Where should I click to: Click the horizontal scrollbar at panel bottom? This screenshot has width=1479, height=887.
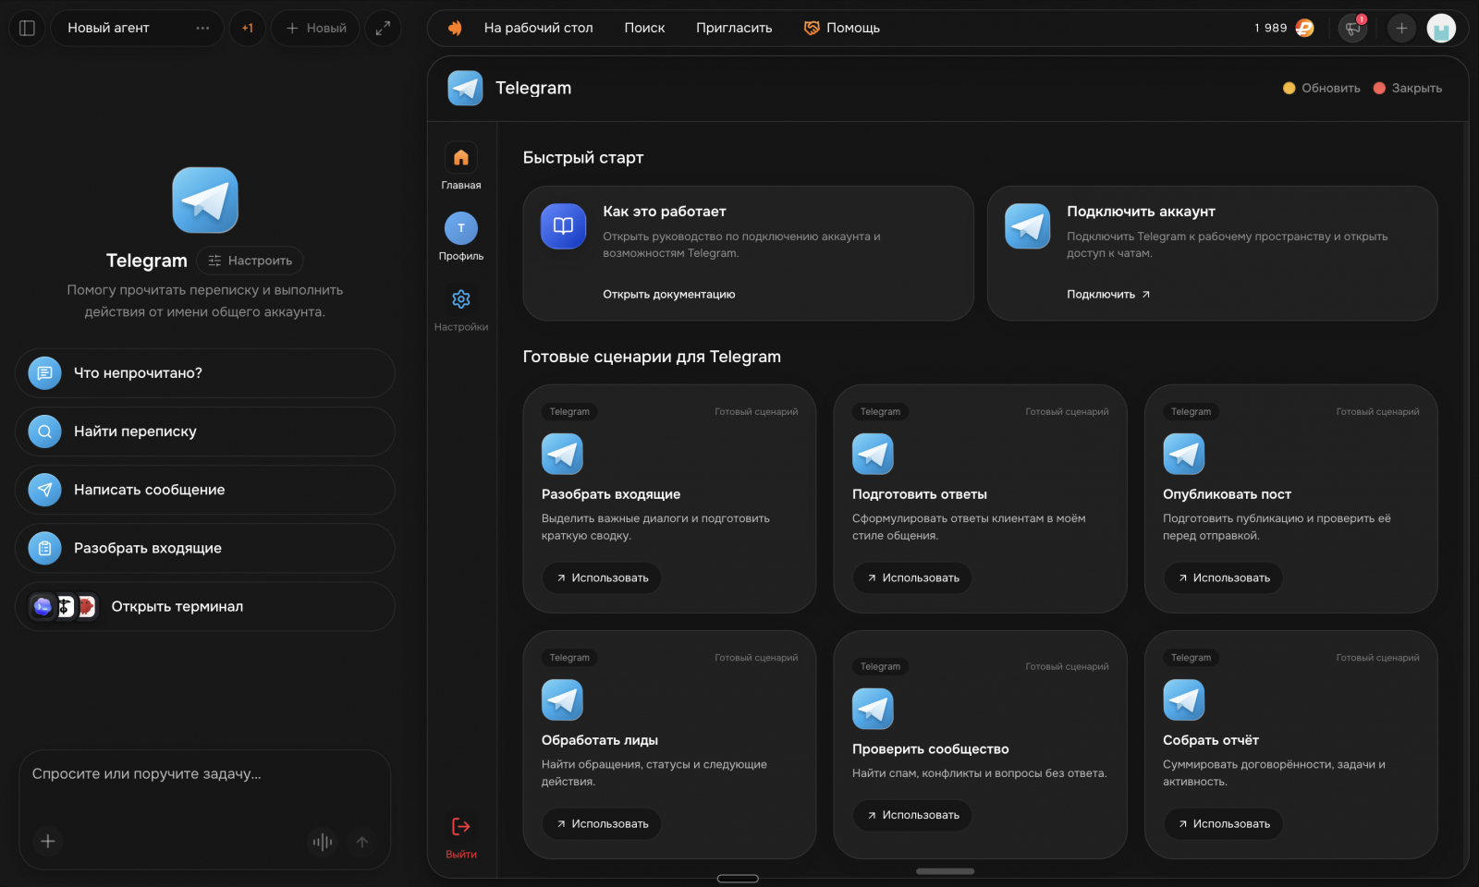coord(945,871)
